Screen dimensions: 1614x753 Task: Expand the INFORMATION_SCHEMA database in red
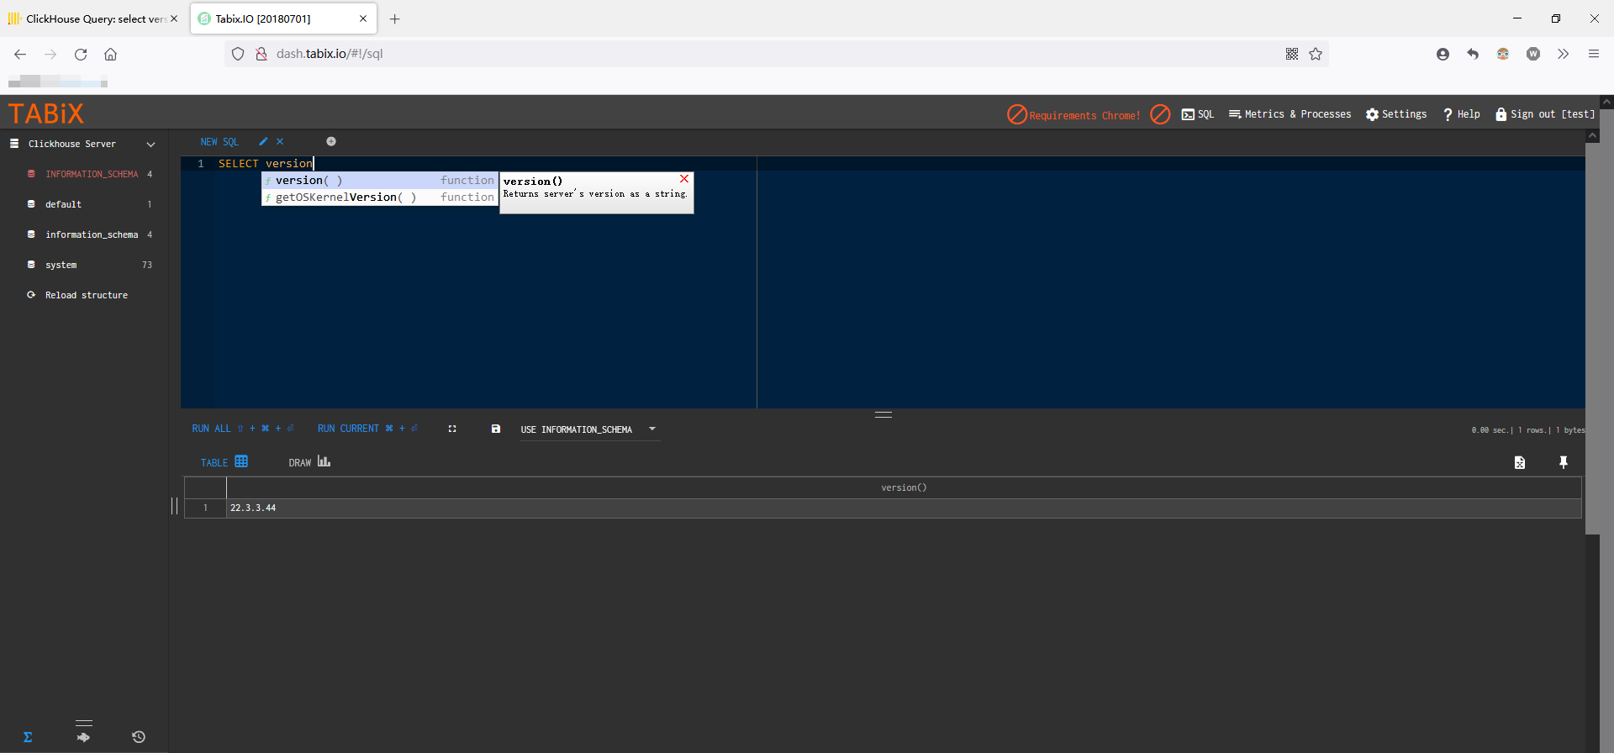pyautogui.click(x=91, y=174)
